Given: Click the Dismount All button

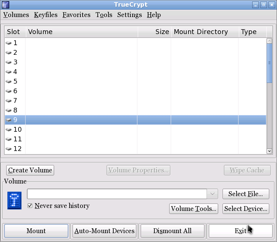Looking at the screenshot, I should [x=173, y=231].
